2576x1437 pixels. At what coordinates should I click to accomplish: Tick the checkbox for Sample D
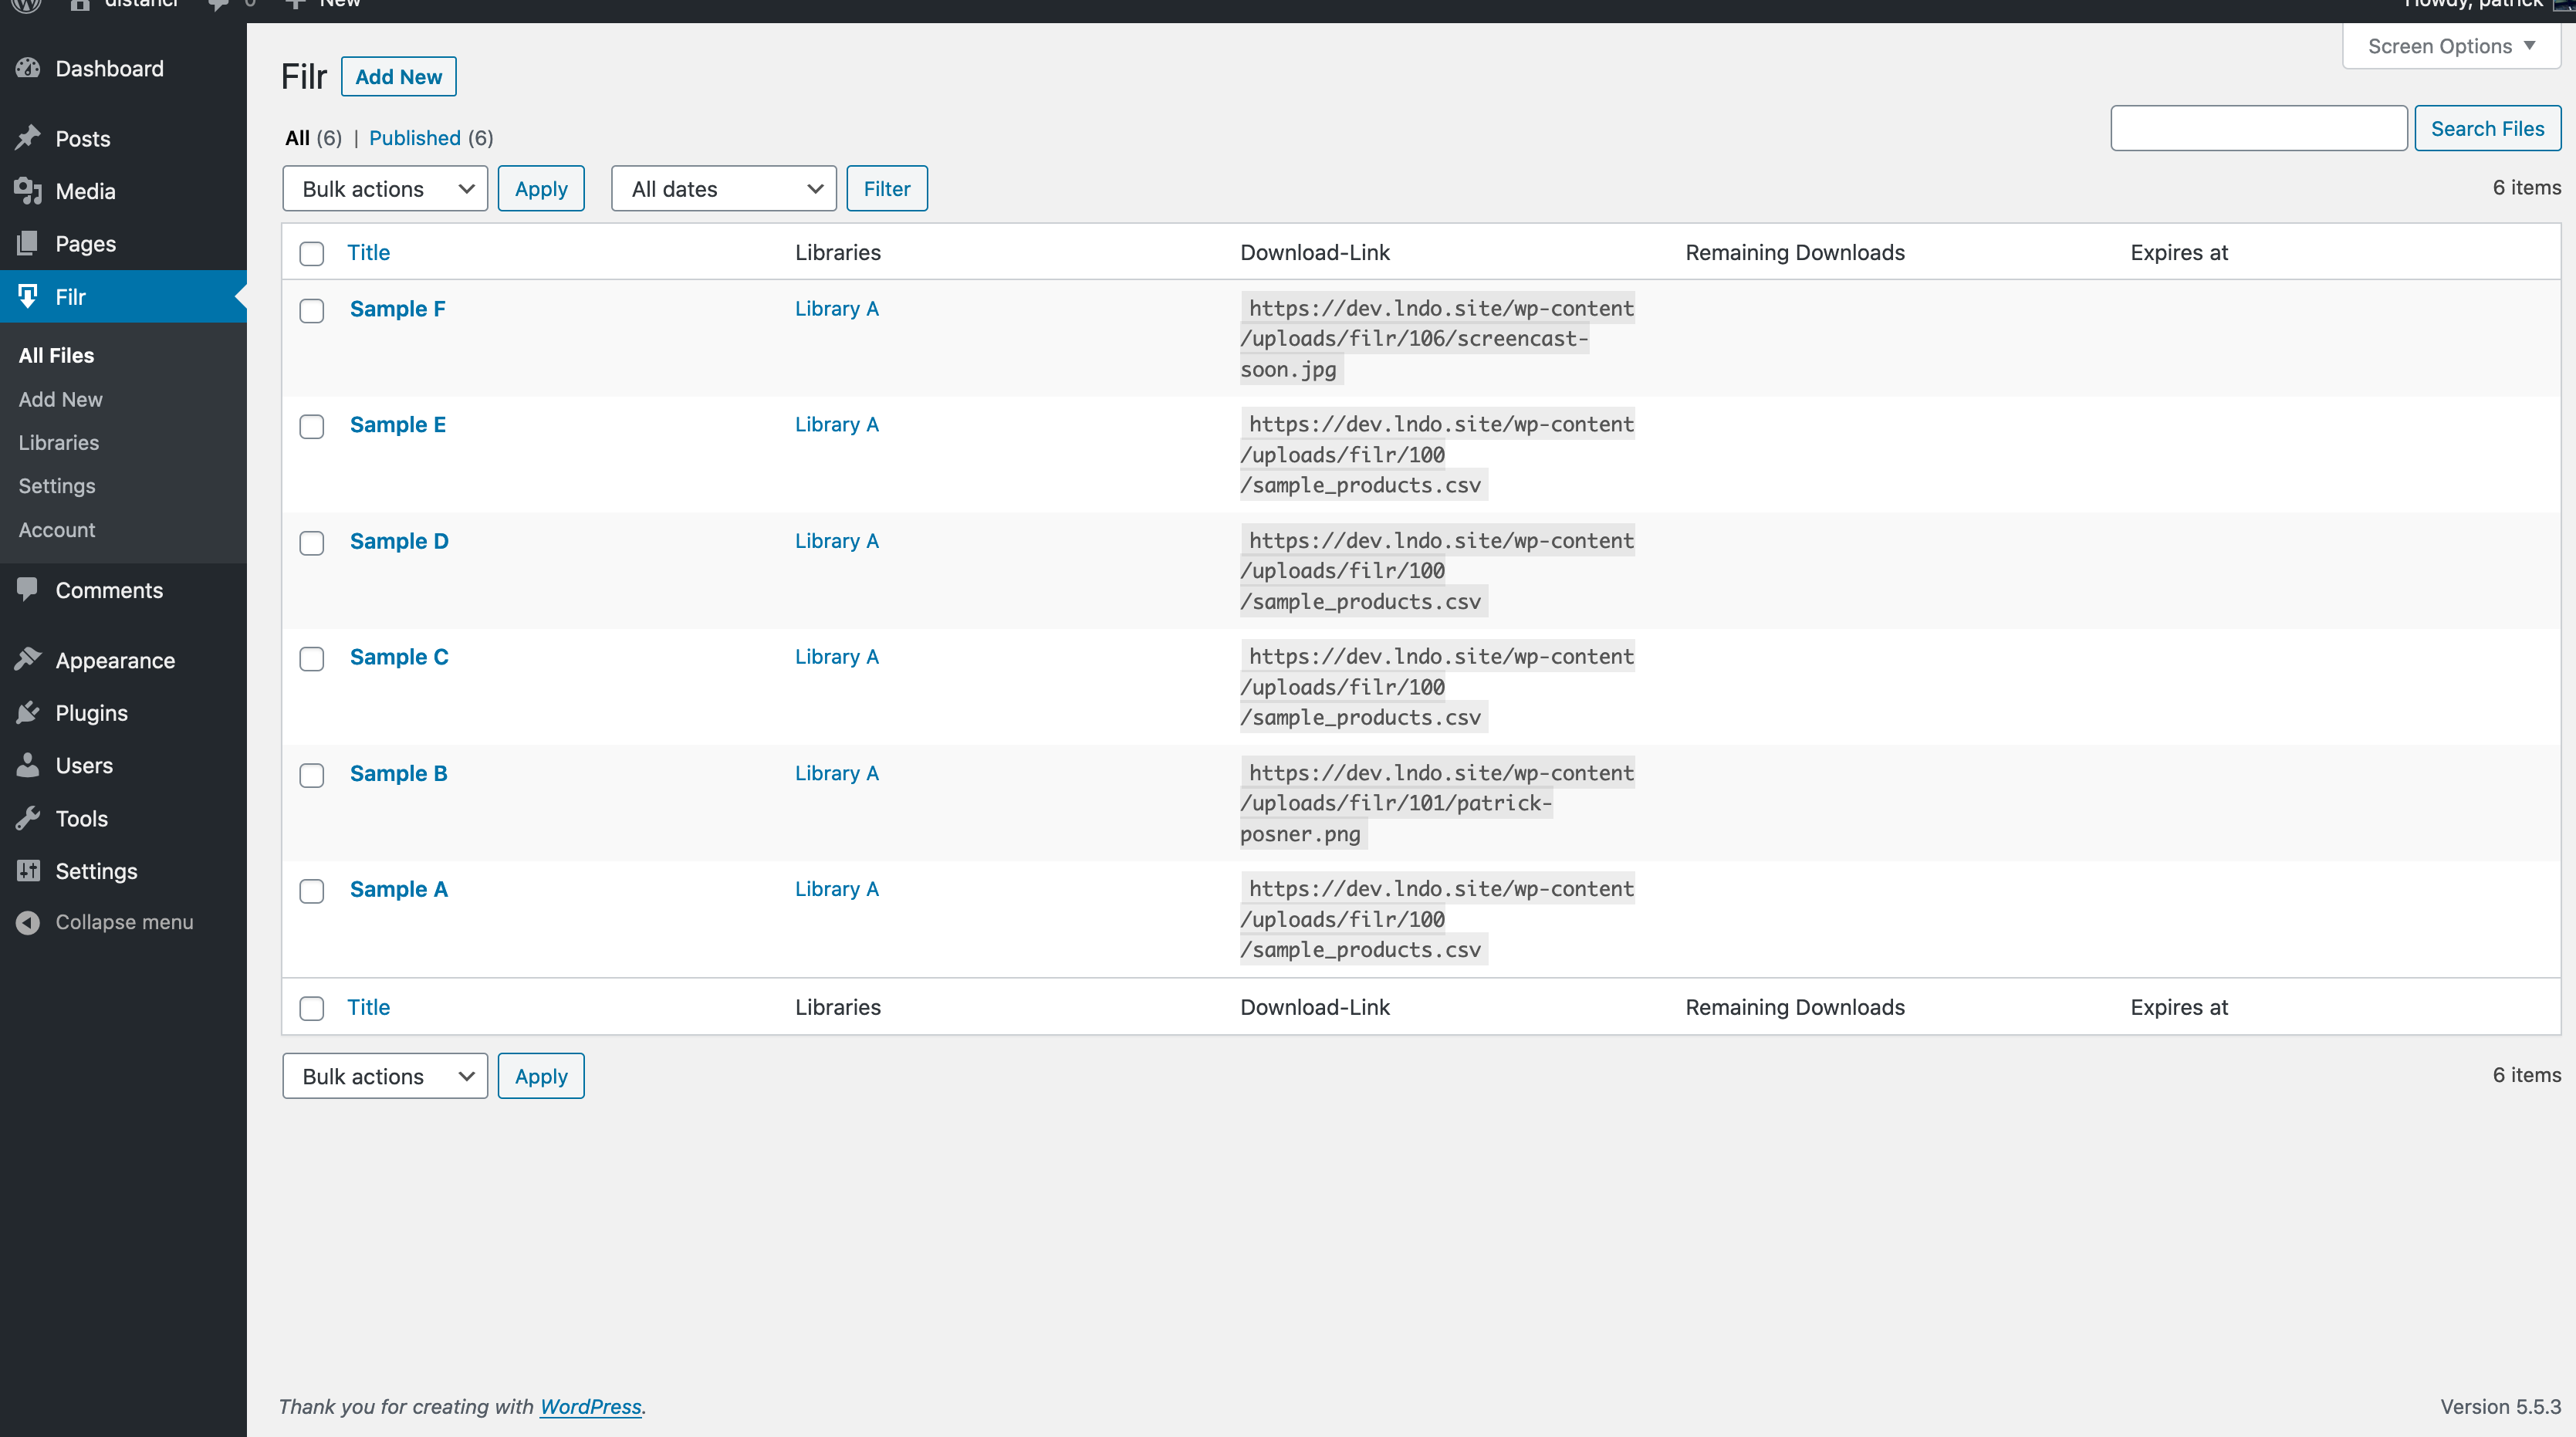(312, 543)
